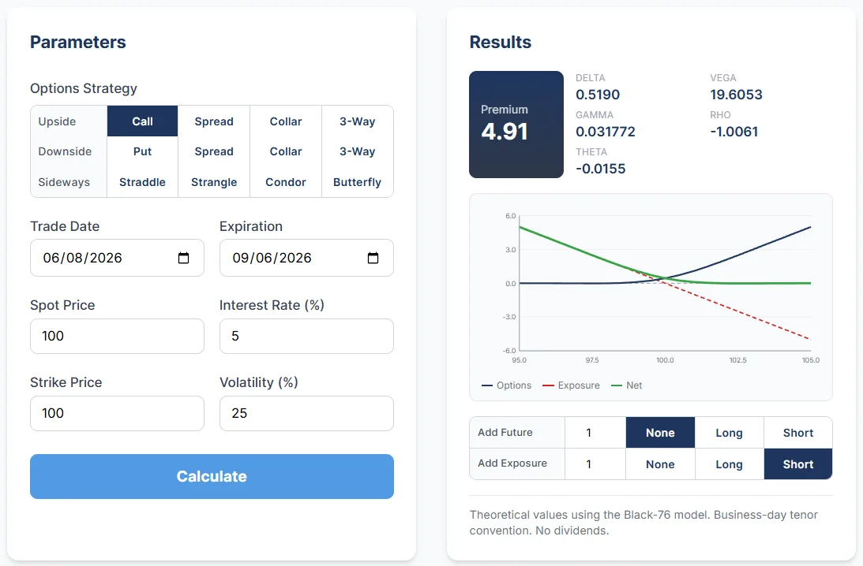Click the Expiration date field 09/06/2026
Viewport: 863px width, 566px height.
coord(306,258)
